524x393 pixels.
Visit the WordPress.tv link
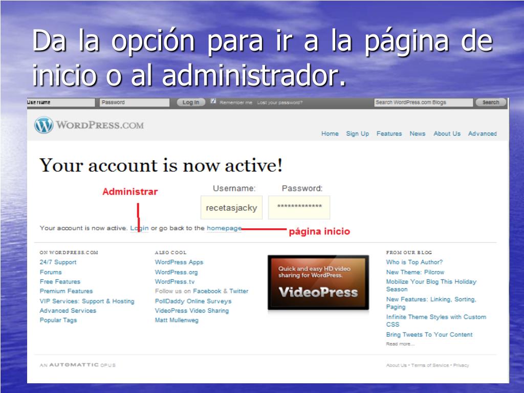point(174,282)
